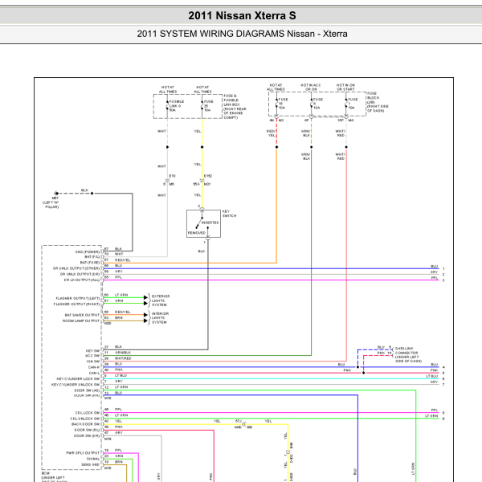
Task: Click the CAN-L terminal label
Action: point(94,373)
